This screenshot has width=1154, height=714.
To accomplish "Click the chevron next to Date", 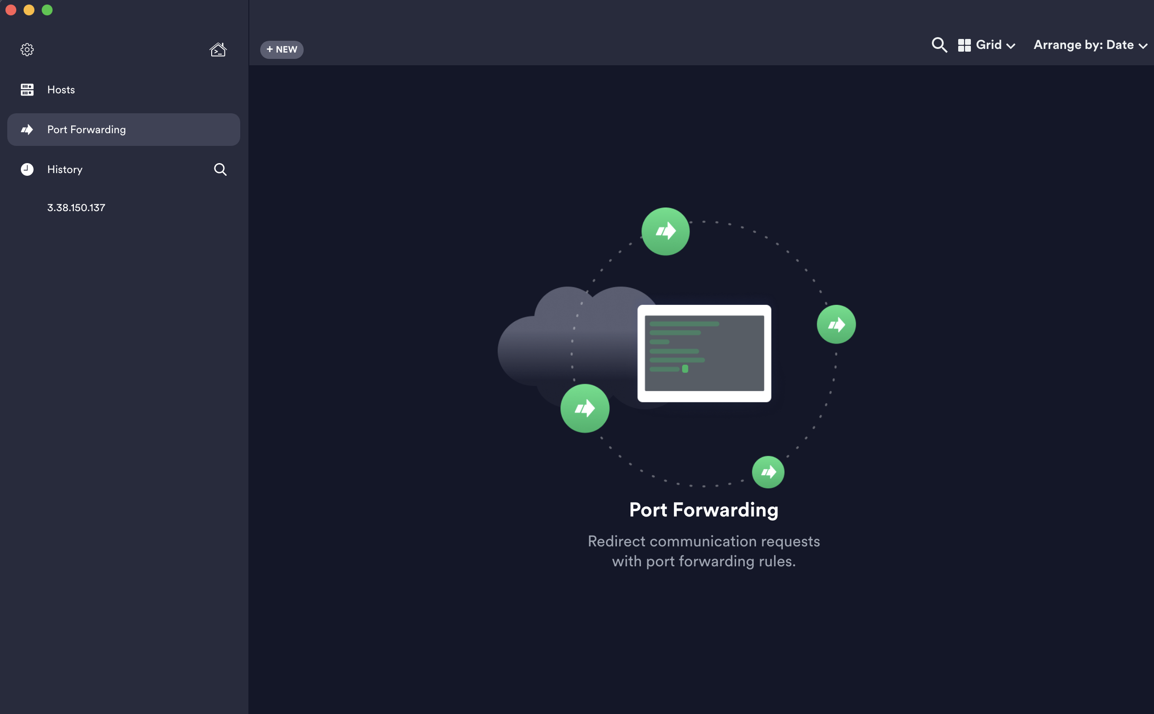I will point(1143,46).
